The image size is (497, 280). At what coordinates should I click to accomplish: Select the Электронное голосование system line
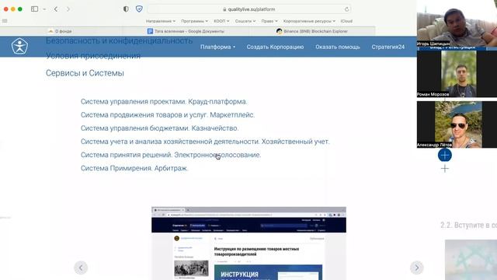171,155
